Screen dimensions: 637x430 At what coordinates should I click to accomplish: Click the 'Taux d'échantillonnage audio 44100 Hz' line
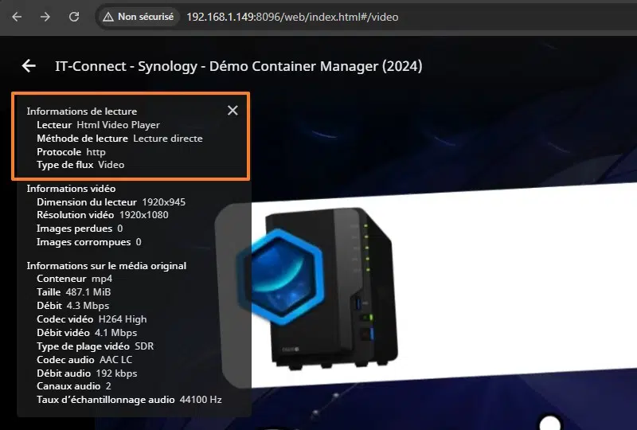point(129,400)
